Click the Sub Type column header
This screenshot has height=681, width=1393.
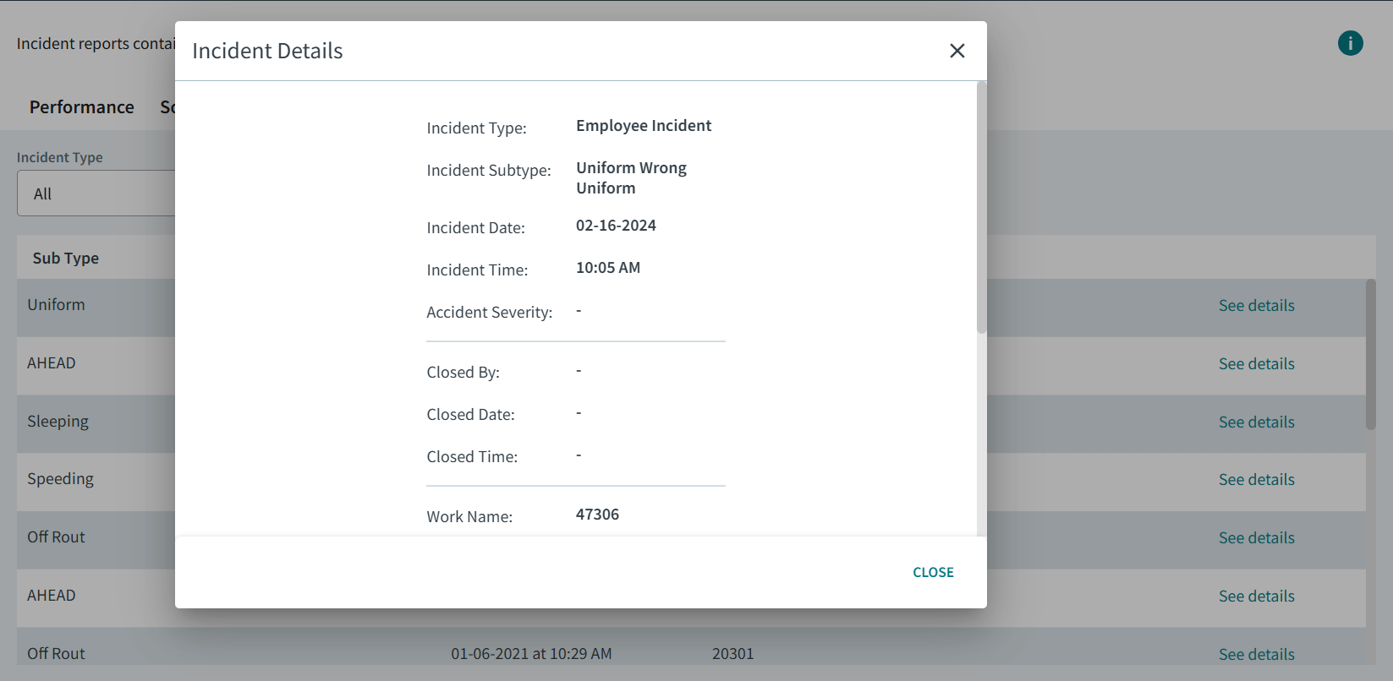click(x=66, y=259)
